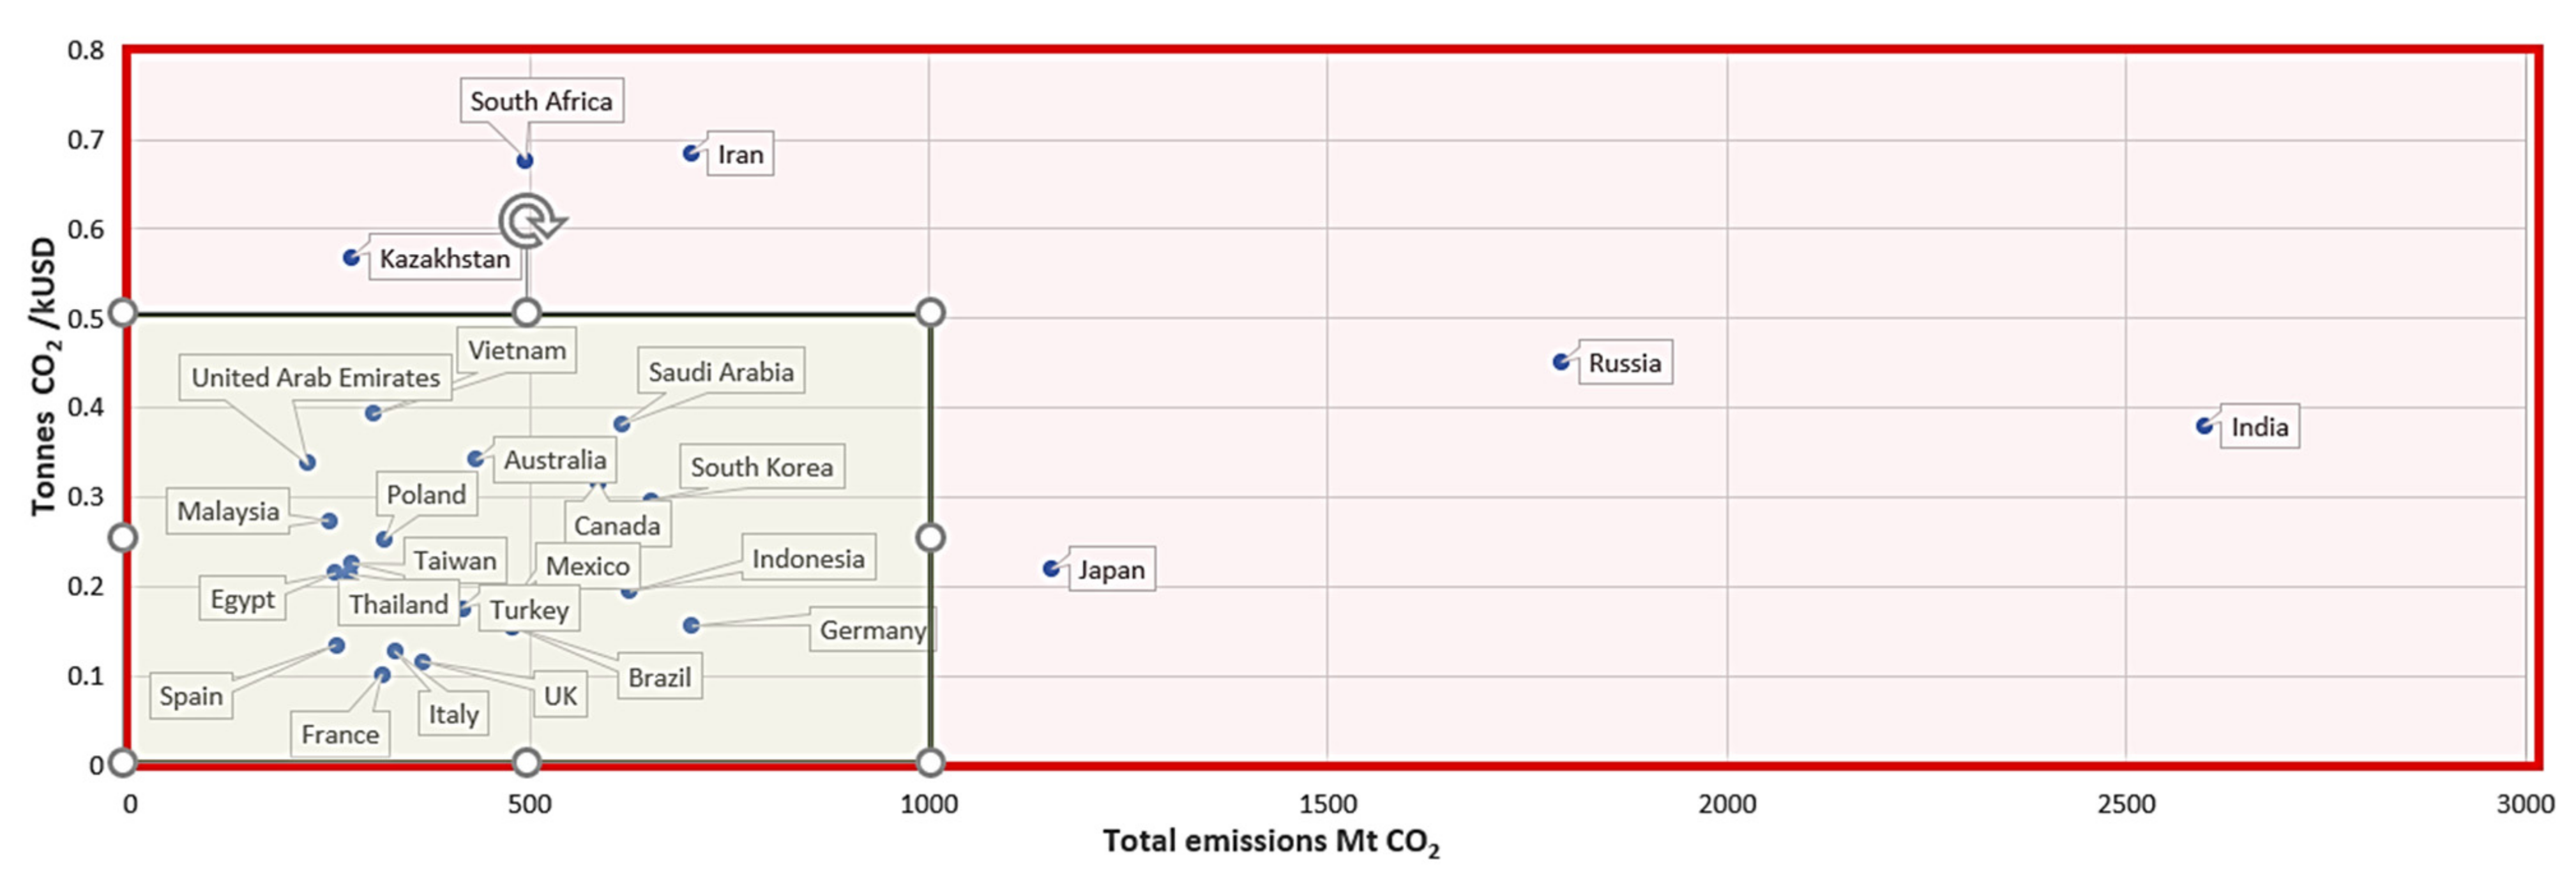Click the India data label
The width and height of the screenshot is (2576, 886).
(x=2259, y=427)
